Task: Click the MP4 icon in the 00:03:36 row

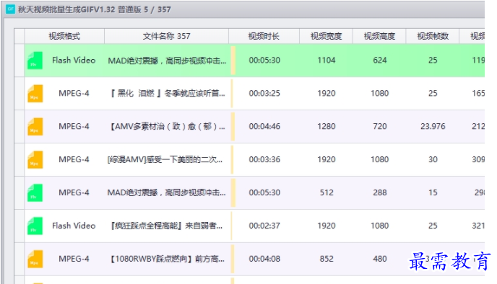Action: coord(35,160)
